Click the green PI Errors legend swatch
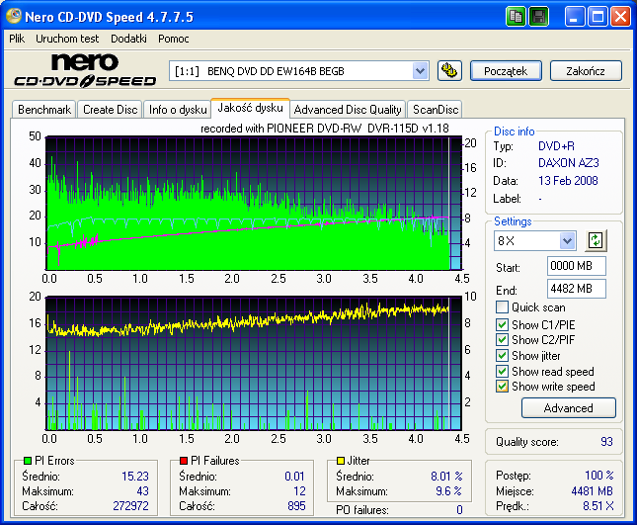Screen dimensions: 637x525 28,461
